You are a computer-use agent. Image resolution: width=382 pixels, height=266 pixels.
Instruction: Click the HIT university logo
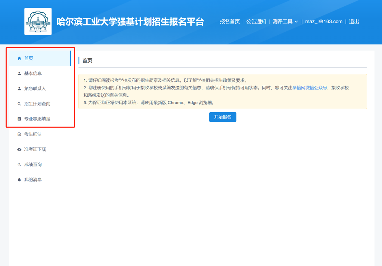[38, 21]
